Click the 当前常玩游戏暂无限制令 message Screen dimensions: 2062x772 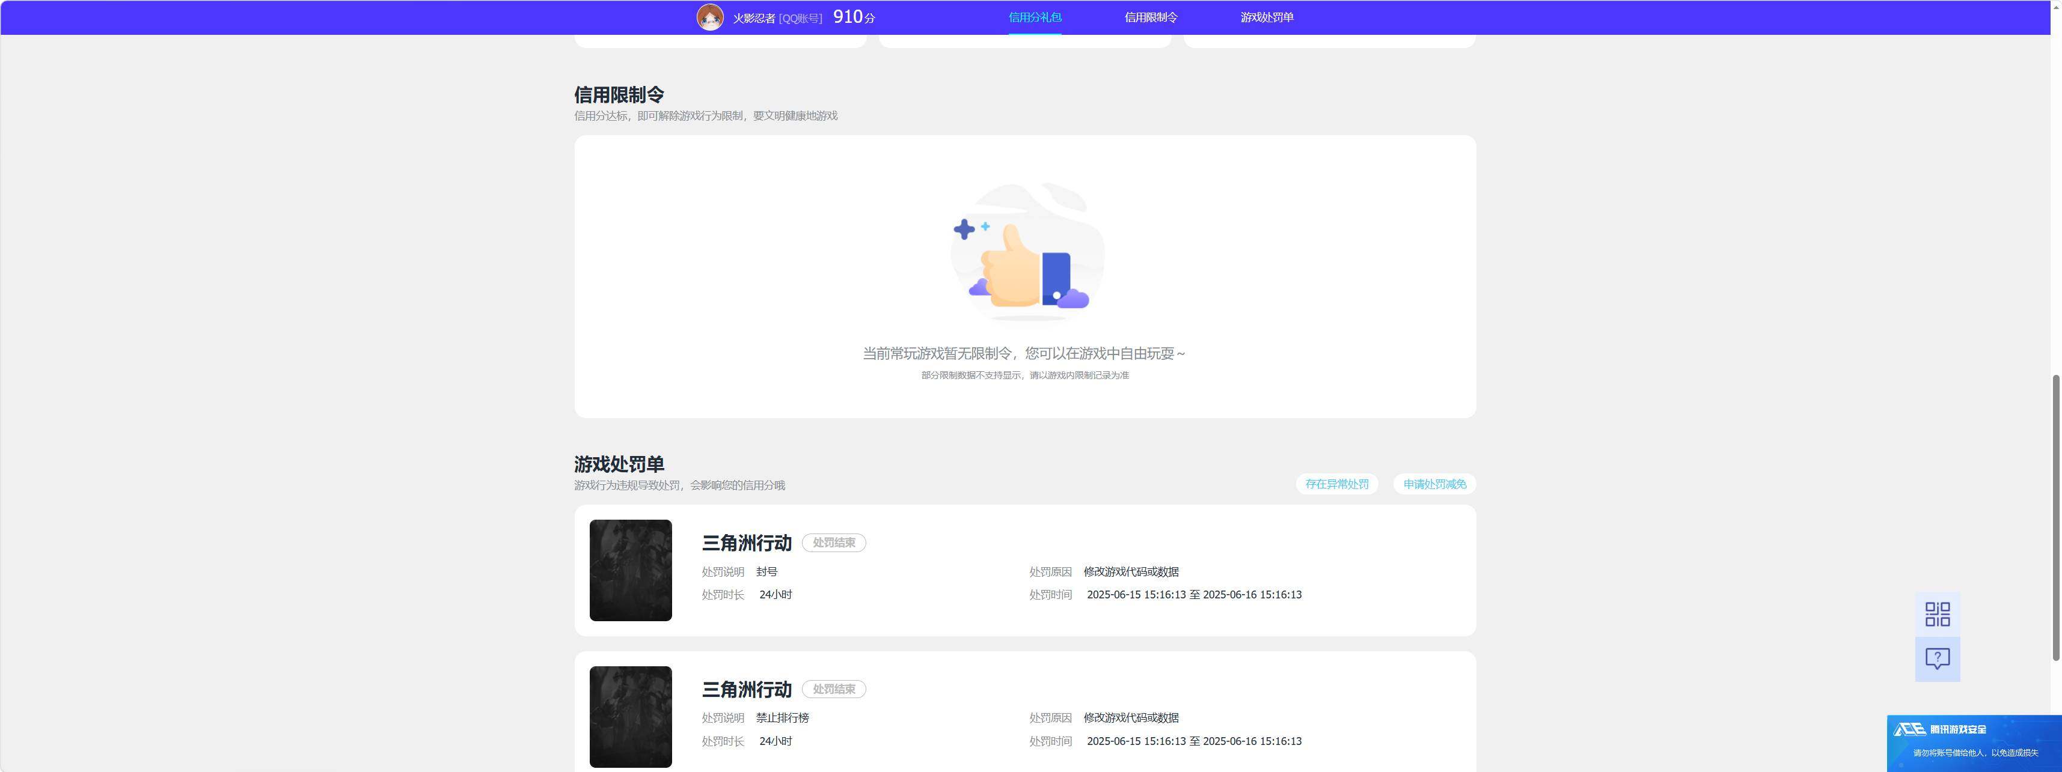1024,353
